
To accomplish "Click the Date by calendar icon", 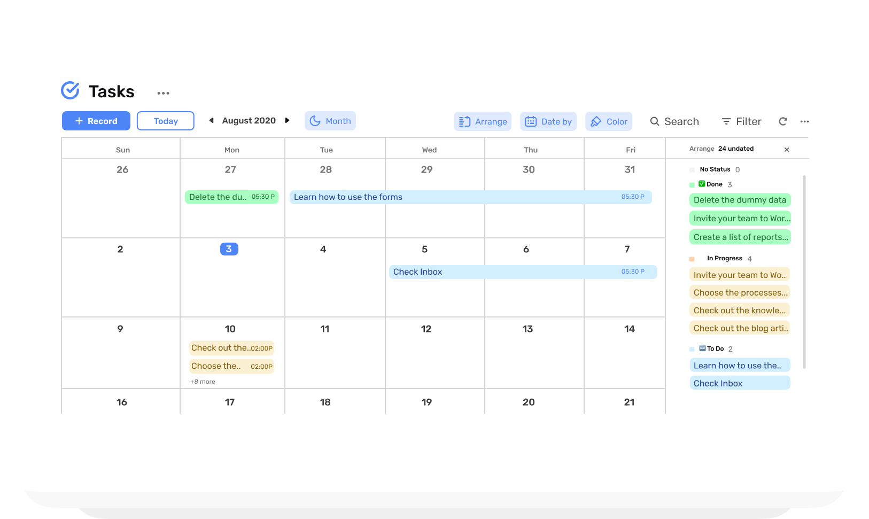I will click(x=531, y=121).
